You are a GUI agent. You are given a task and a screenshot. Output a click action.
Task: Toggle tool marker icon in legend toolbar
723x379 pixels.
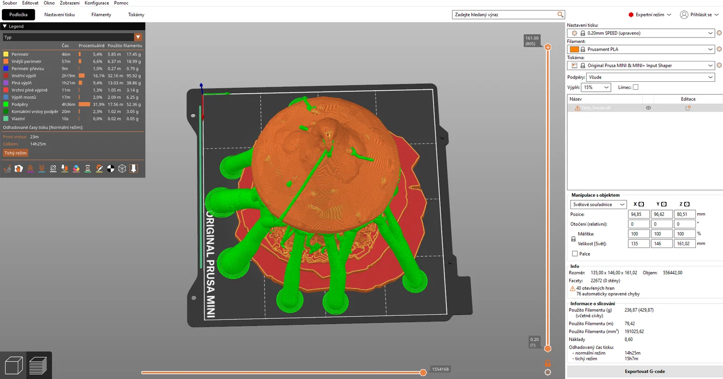[x=134, y=168]
